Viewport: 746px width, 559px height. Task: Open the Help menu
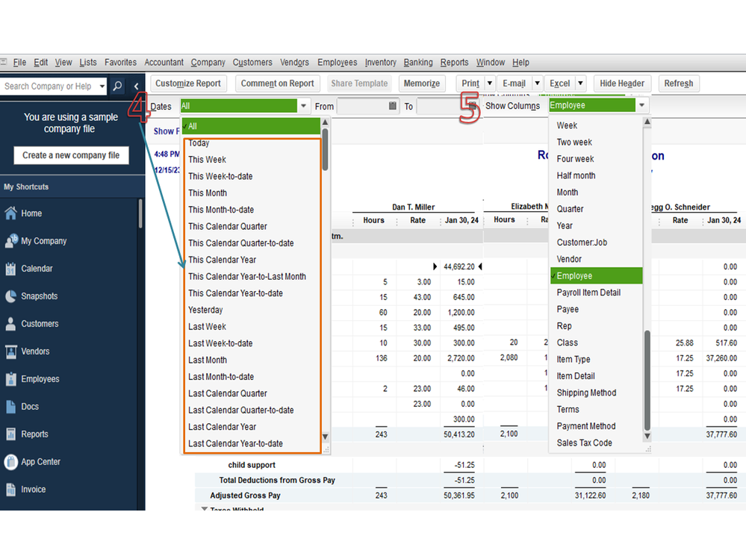pyautogui.click(x=520, y=62)
